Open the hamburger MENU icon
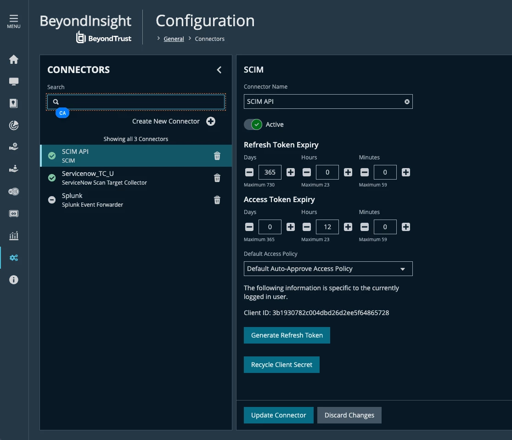This screenshot has width=512, height=440. point(14,21)
